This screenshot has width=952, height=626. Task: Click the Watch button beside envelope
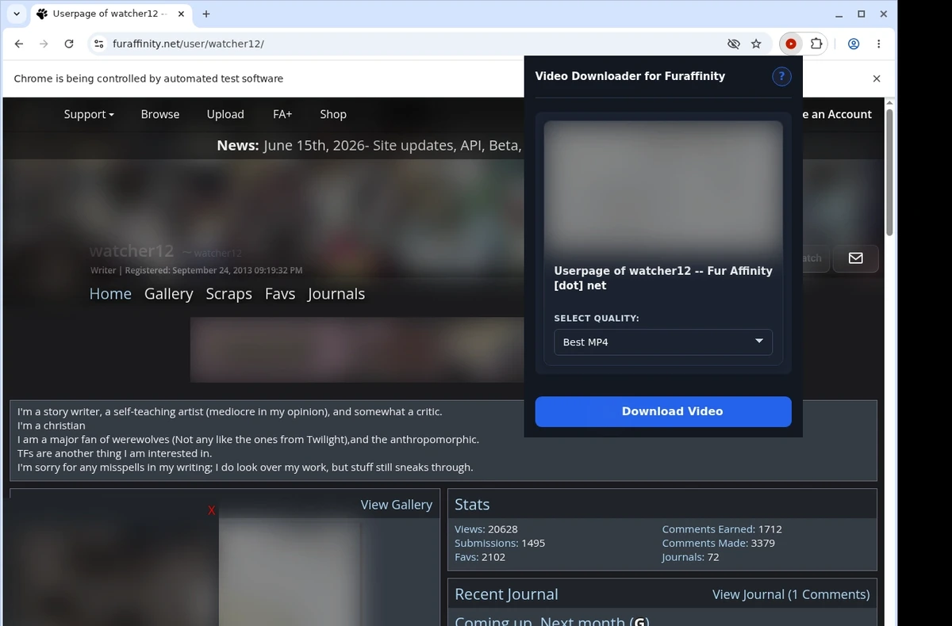point(814,258)
